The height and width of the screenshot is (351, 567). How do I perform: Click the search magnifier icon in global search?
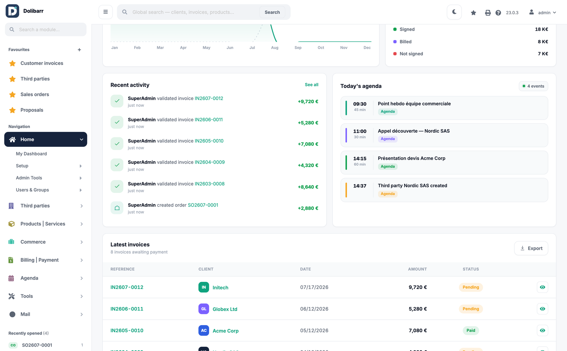pos(125,12)
